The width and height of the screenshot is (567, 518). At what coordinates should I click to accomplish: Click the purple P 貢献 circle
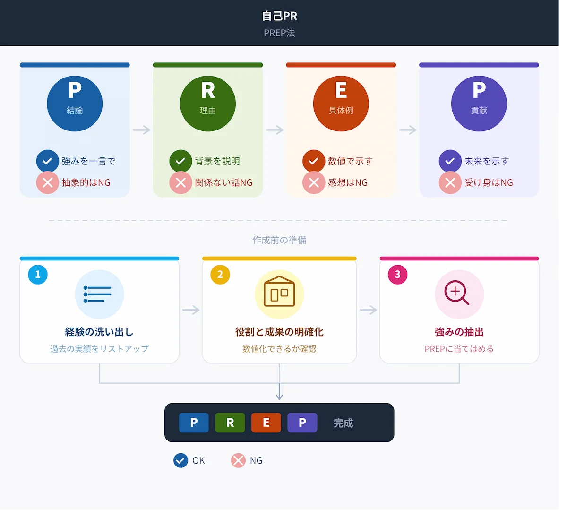(479, 104)
